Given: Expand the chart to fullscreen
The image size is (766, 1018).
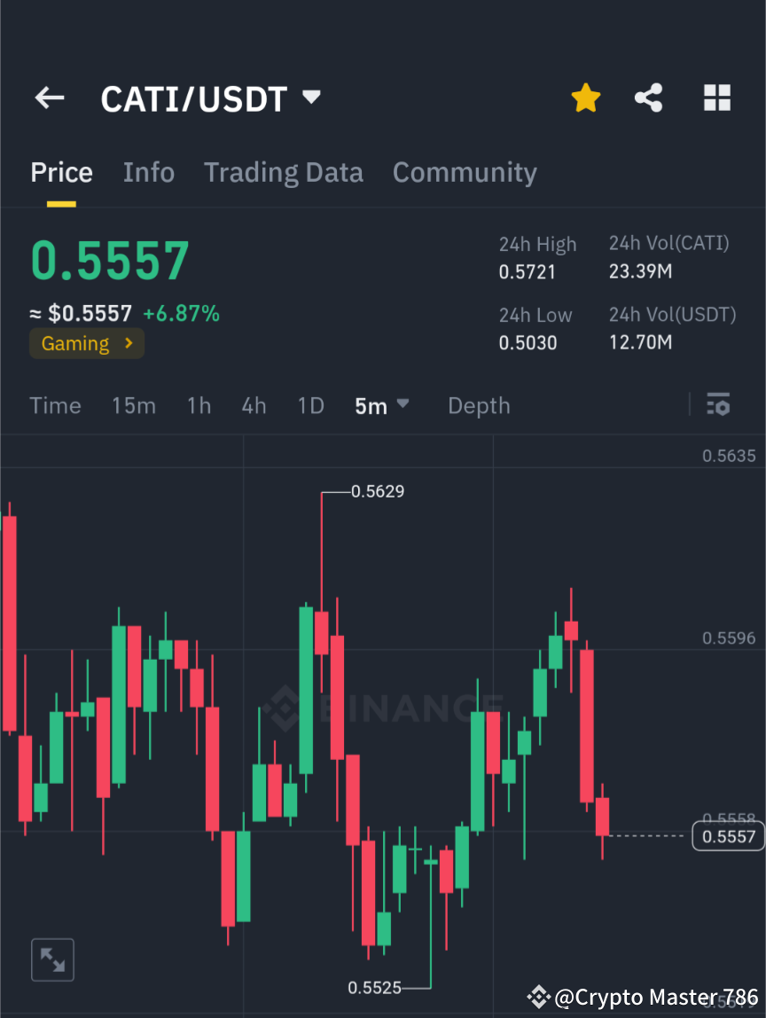Looking at the screenshot, I should coord(52,959).
